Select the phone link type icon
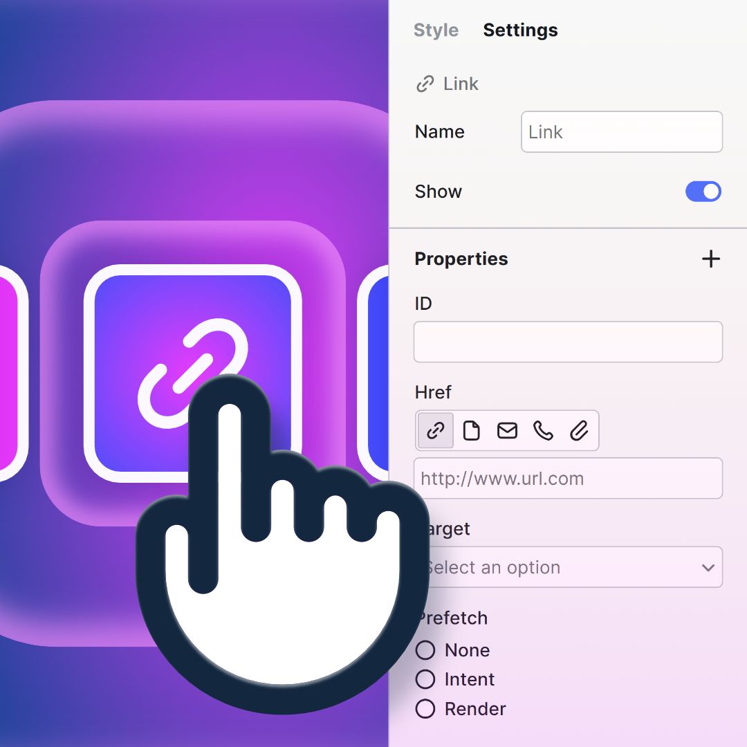The height and width of the screenshot is (747, 747). [543, 431]
